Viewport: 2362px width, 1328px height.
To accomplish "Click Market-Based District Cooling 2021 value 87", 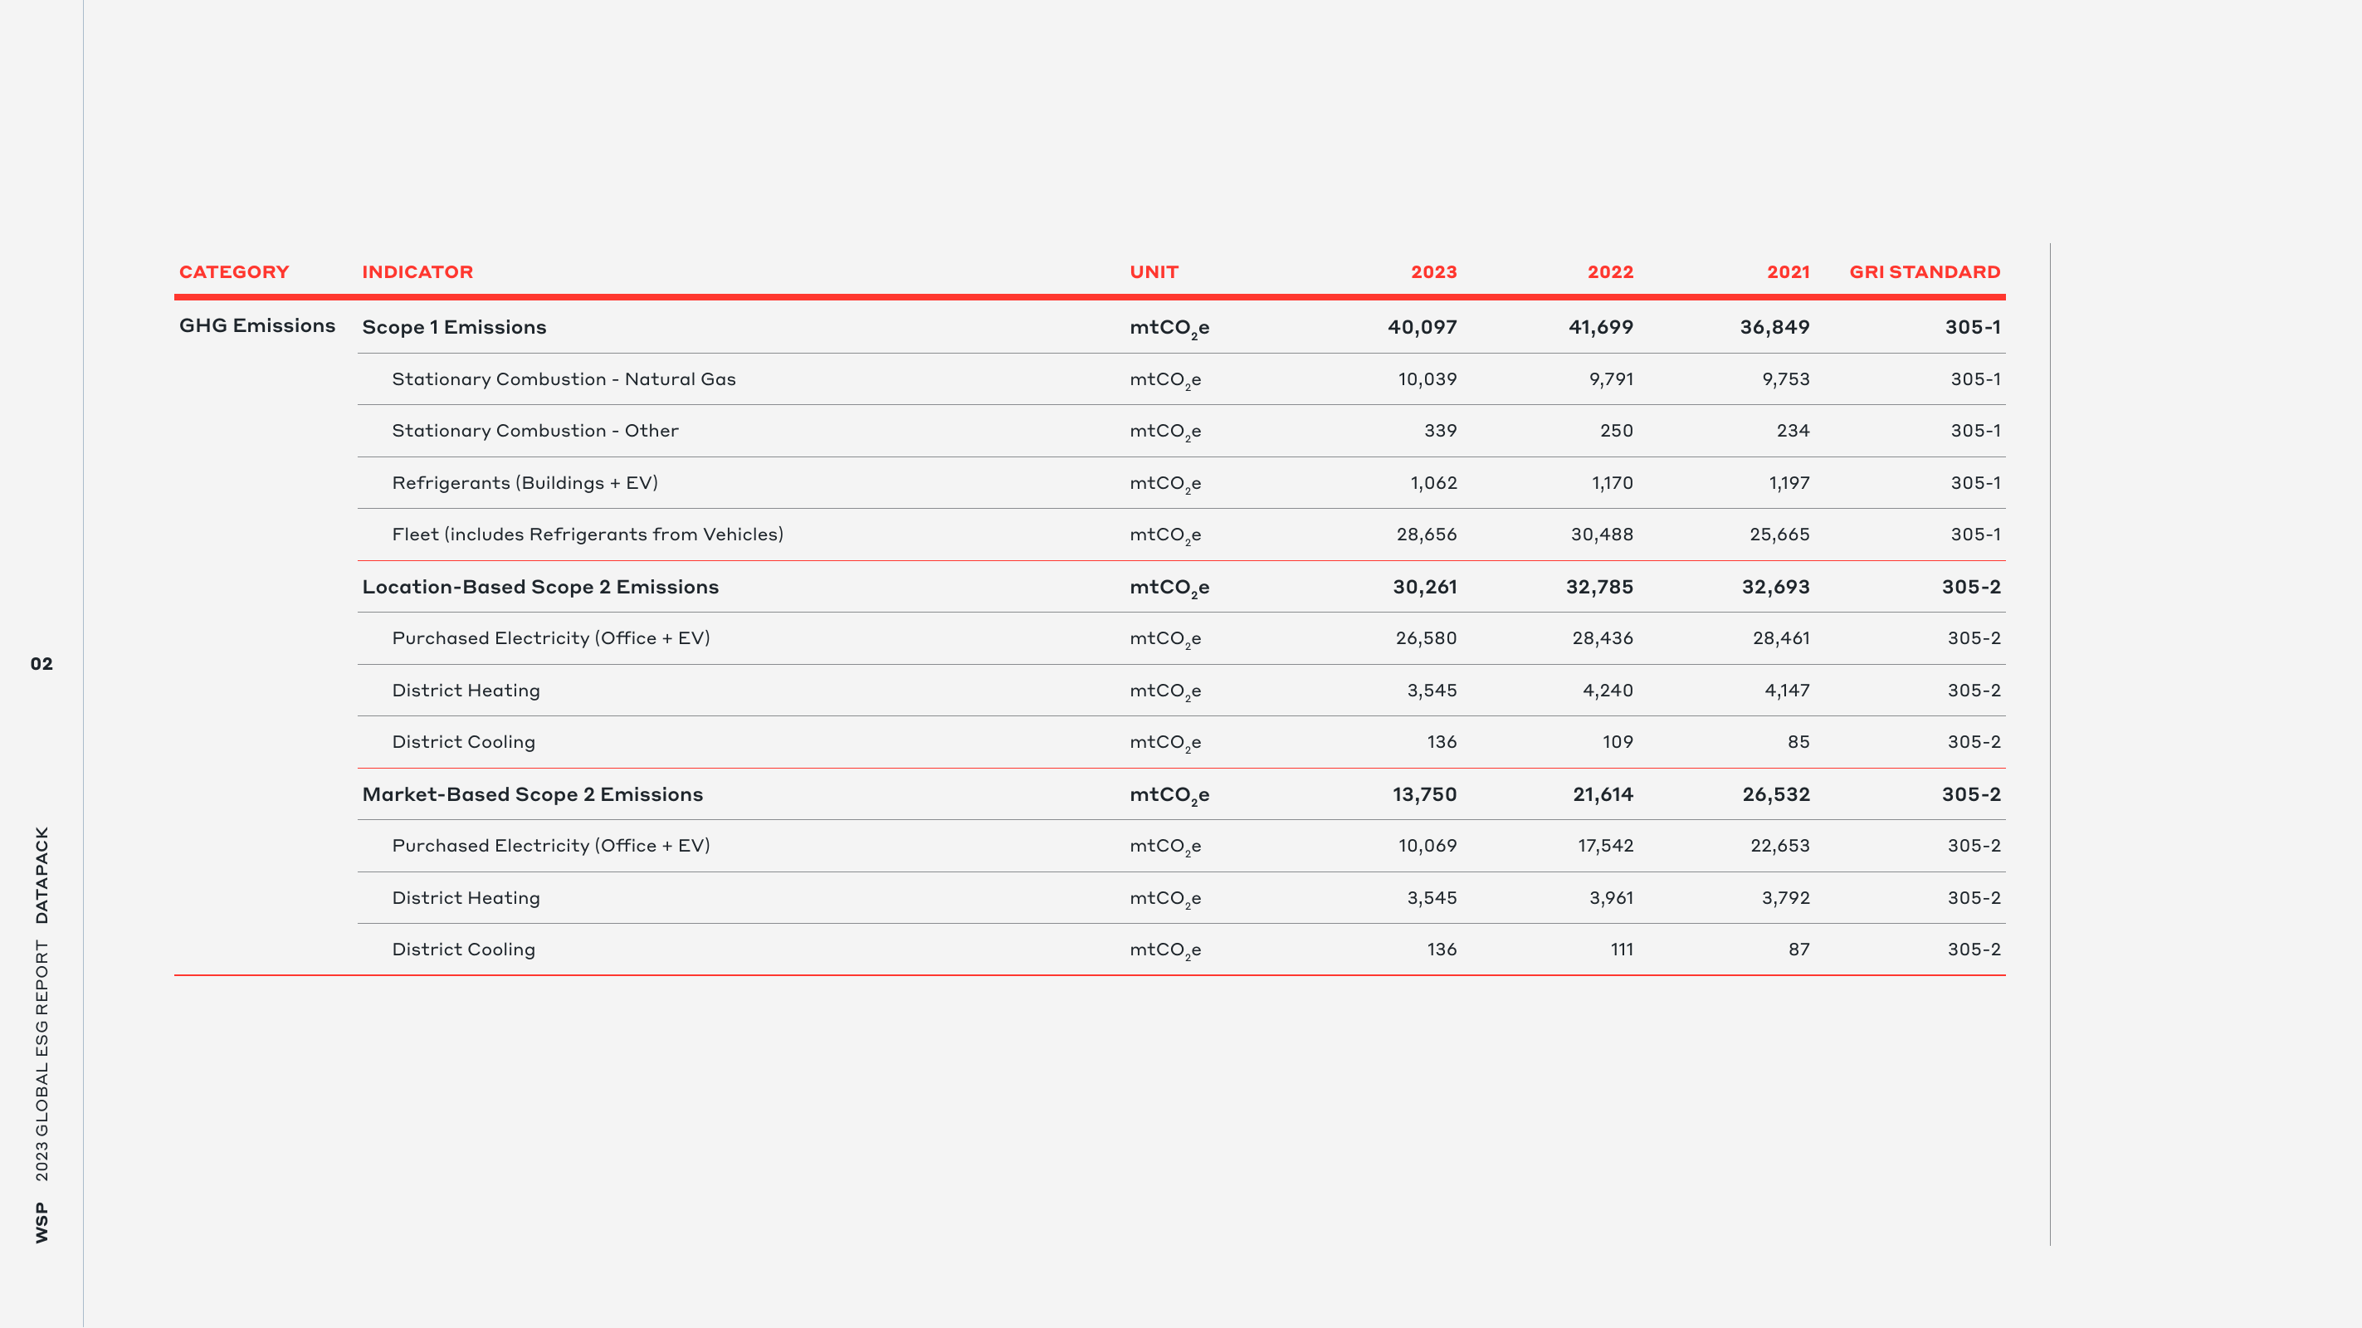I will click(x=1799, y=950).
